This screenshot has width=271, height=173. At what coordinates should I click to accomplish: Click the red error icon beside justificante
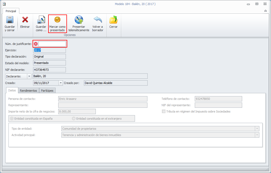(36, 44)
